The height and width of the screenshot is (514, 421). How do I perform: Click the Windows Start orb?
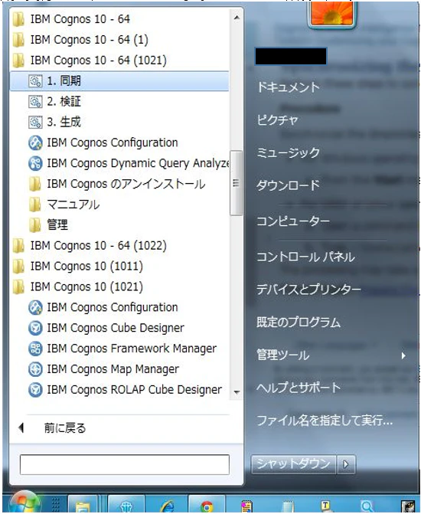point(25,503)
